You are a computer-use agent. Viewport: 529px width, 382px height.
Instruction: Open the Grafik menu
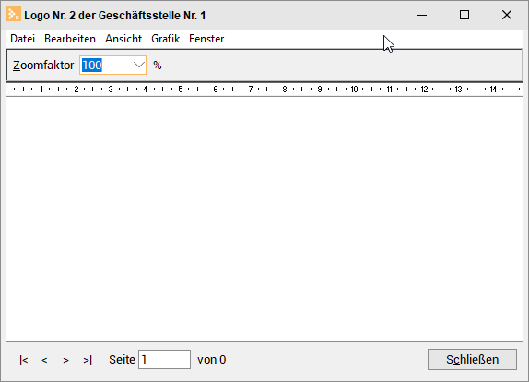(165, 39)
